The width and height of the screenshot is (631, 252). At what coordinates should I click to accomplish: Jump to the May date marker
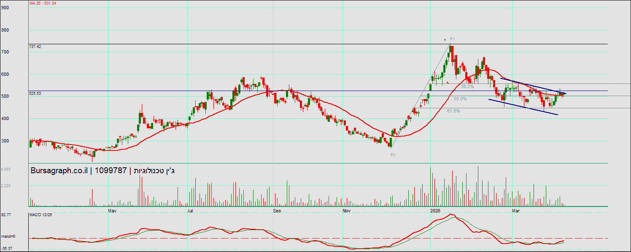click(x=112, y=210)
